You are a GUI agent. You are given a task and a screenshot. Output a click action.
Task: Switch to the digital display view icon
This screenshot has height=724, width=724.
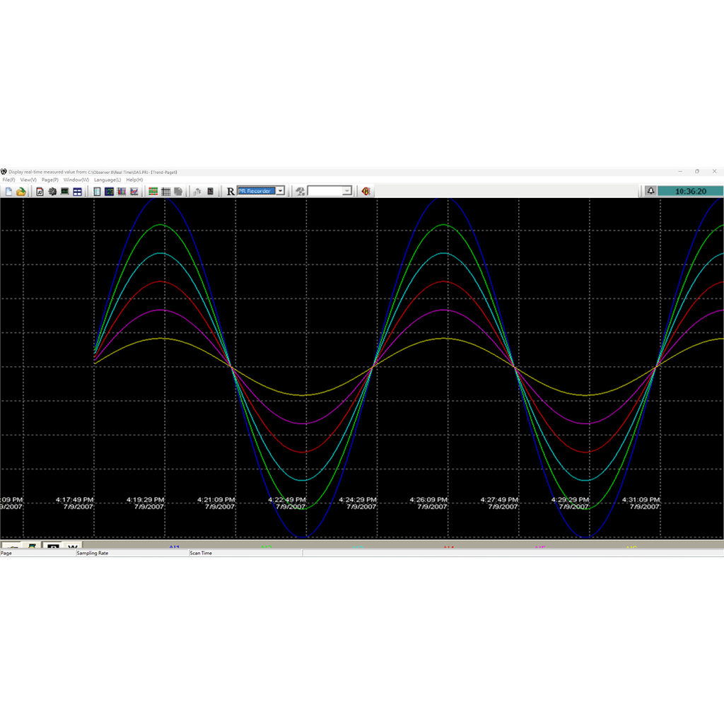coord(109,191)
